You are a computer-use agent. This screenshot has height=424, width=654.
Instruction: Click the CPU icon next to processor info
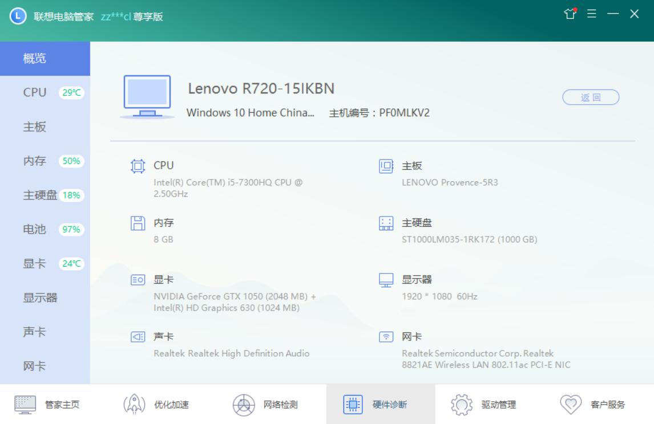(137, 166)
